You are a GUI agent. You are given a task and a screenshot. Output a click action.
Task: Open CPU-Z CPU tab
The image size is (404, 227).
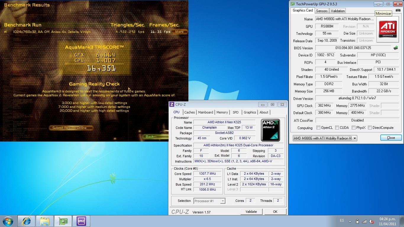(x=177, y=112)
